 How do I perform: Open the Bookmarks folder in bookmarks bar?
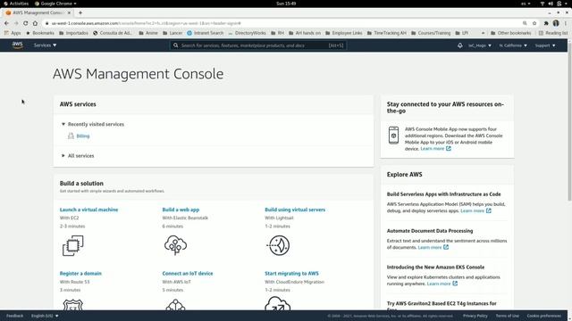tap(39, 33)
